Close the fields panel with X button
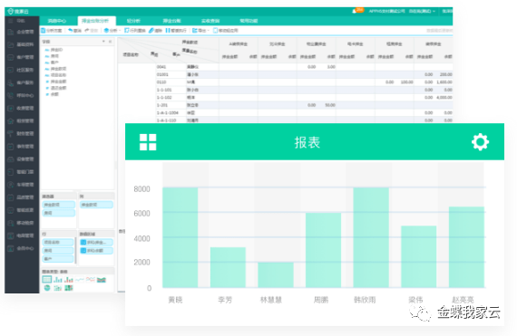Viewport: 517px width, 336px height. click(x=110, y=42)
